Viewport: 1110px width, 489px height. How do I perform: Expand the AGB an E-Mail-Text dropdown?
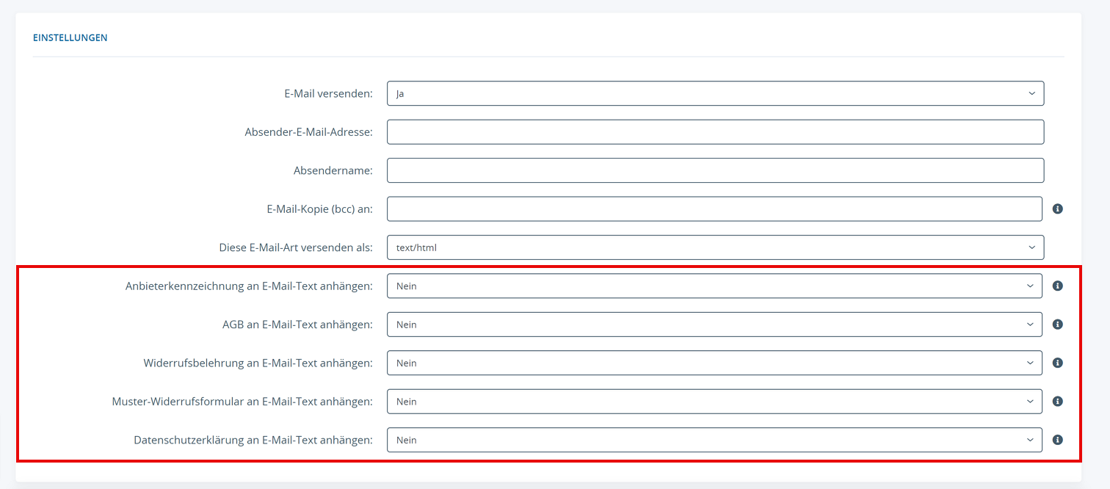point(714,325)
